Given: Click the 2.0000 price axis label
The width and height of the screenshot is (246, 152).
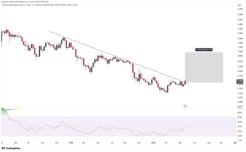Looking at the screenshot, I should [x=240, y=39].
